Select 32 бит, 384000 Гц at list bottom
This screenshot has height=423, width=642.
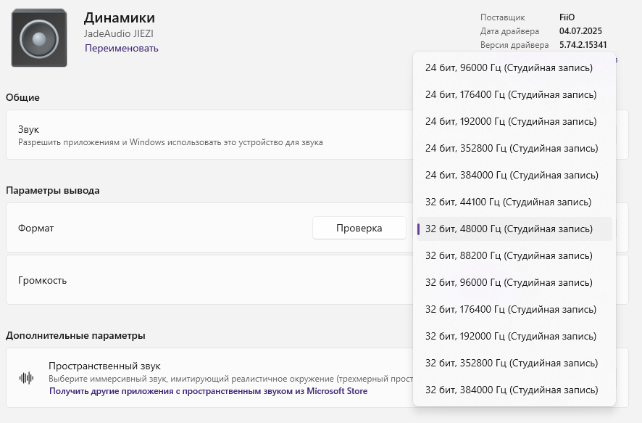click(512, 390)
